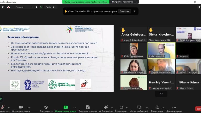Click Показать button in raised hand notification

(124, 11)
